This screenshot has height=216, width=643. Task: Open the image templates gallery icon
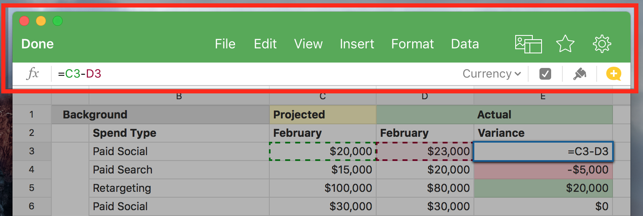pyautogui.click(x=528, y=44)
